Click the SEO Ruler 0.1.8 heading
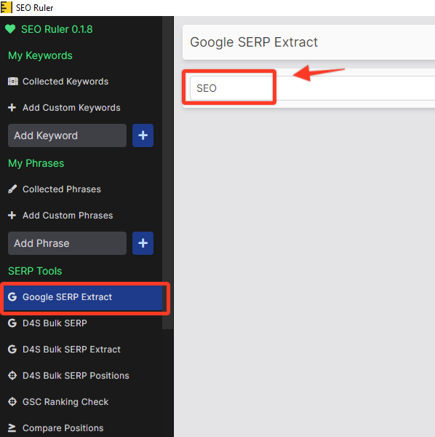Image resolution: width=435 pixels, height=437 pixels. [57, 29]
